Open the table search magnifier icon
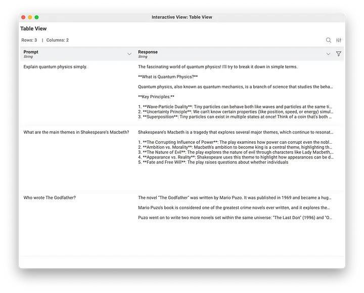 (x=329, y=40)
